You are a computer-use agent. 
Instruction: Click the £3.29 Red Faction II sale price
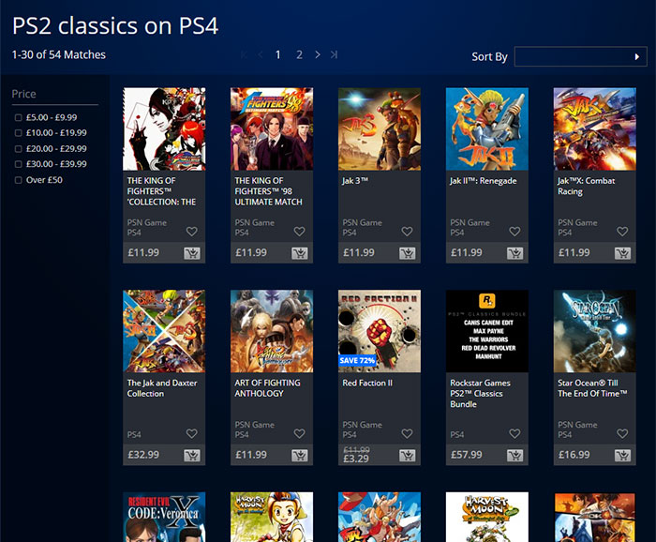pyautogui.click(x=356, y=459)
